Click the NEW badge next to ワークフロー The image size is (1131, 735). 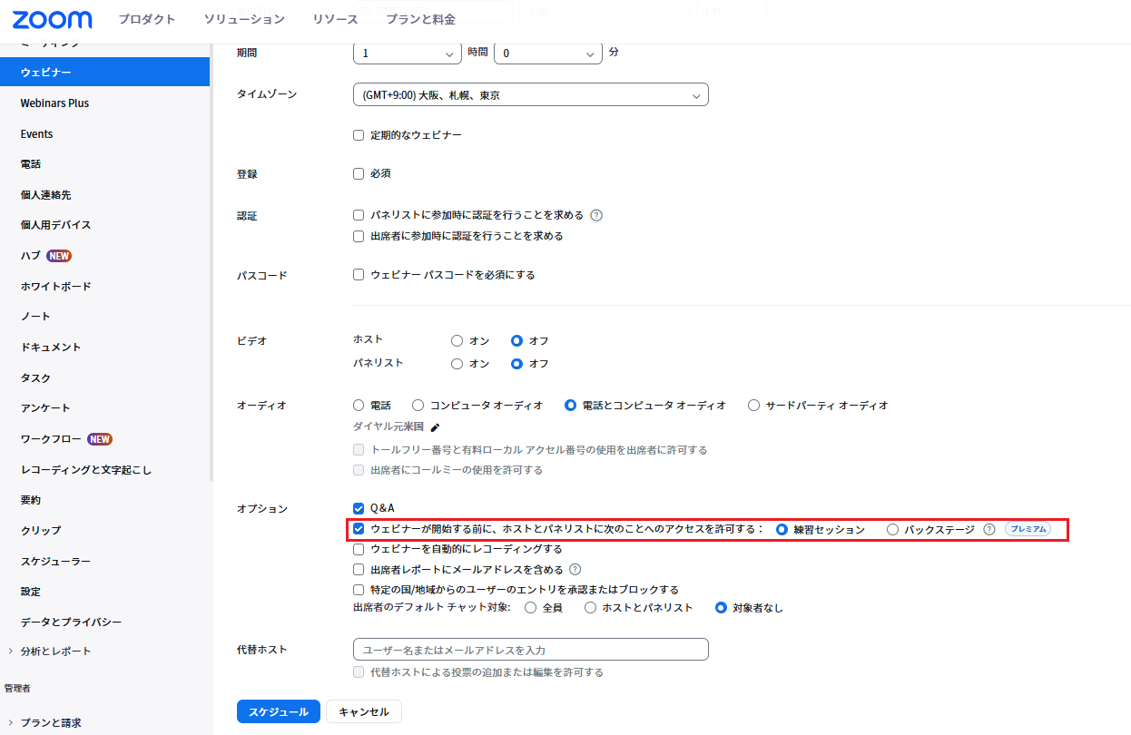pyautogui.click(x=100, y=439)
